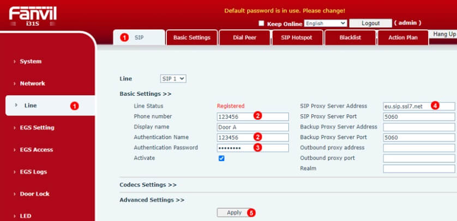Expand the Advanced Settings section
The height and width of the screenshot is (221, 457).
coord(152,200)
